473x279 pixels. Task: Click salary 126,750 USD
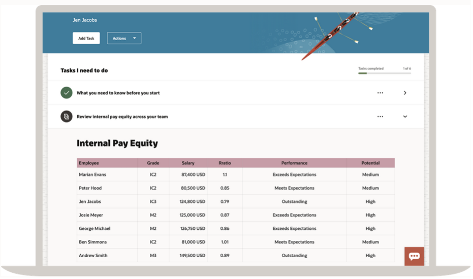coord(193,228)
